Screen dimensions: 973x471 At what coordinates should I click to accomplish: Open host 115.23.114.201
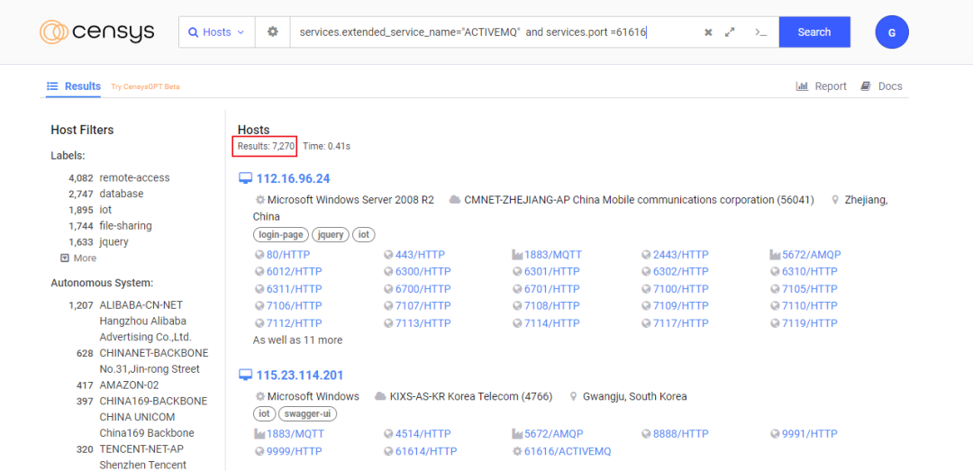pos(300,376)
